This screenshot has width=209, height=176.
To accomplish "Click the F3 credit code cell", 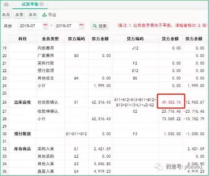I will (x=135, y=134).
